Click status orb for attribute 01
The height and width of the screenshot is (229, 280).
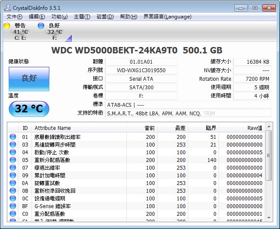pos(13,137)
